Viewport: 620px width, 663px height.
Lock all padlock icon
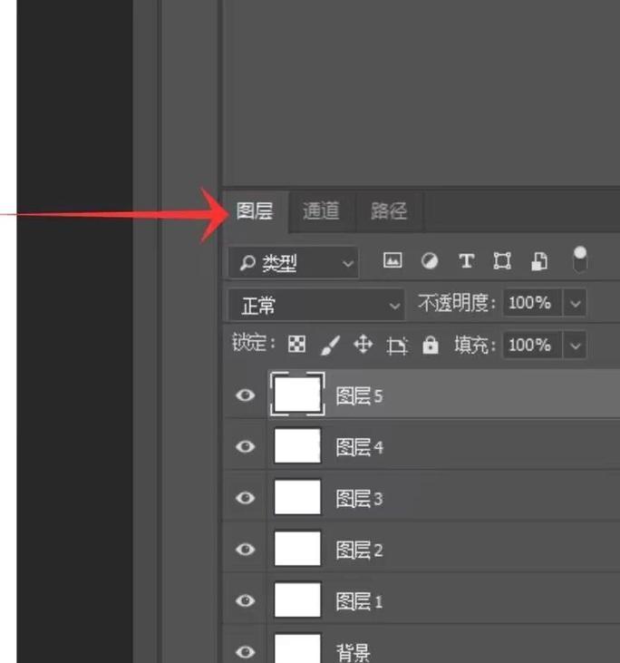tap(431, 345)
